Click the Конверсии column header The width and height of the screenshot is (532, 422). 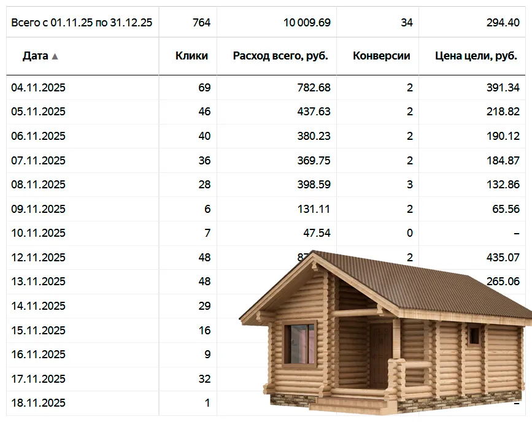pyautogui.click(x=381, y=56)
